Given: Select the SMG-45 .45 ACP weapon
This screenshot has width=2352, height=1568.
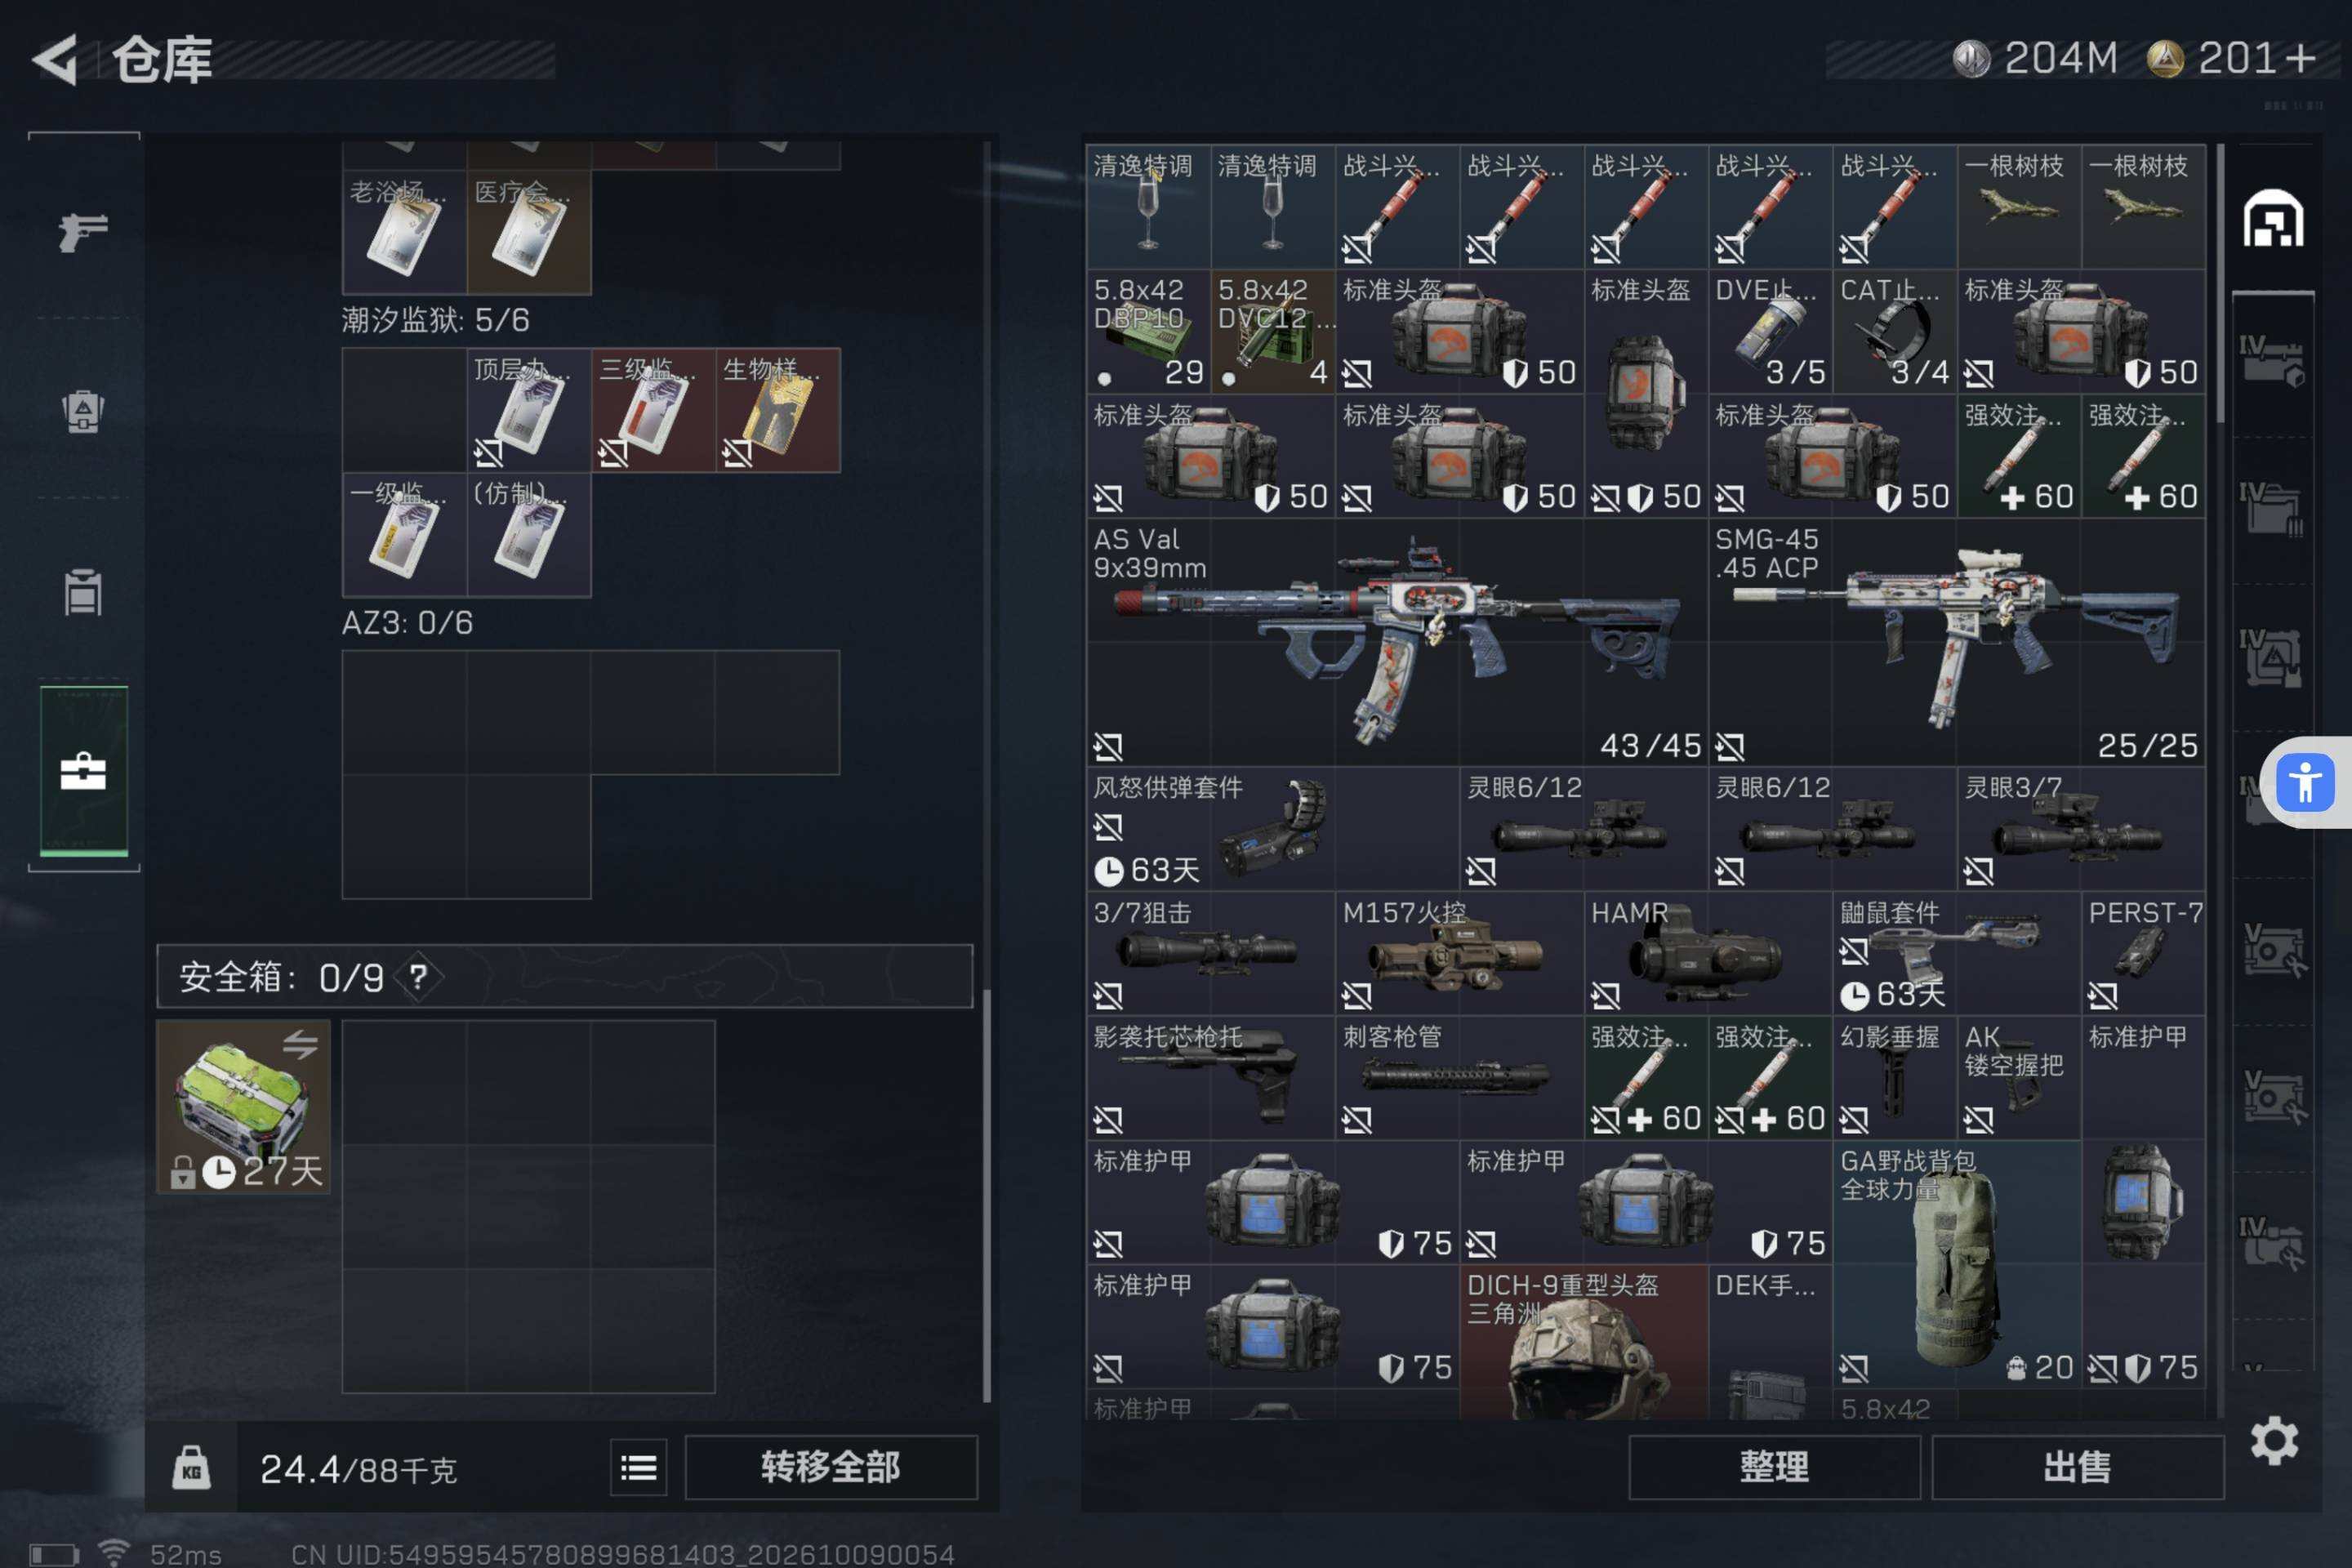Looking at the screenshot, I should point(1957,642).
